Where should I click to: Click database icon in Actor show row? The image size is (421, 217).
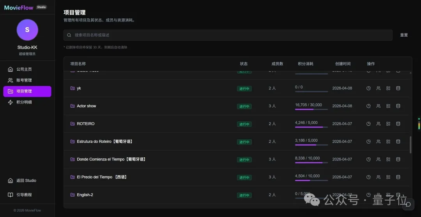coord(398,106)
